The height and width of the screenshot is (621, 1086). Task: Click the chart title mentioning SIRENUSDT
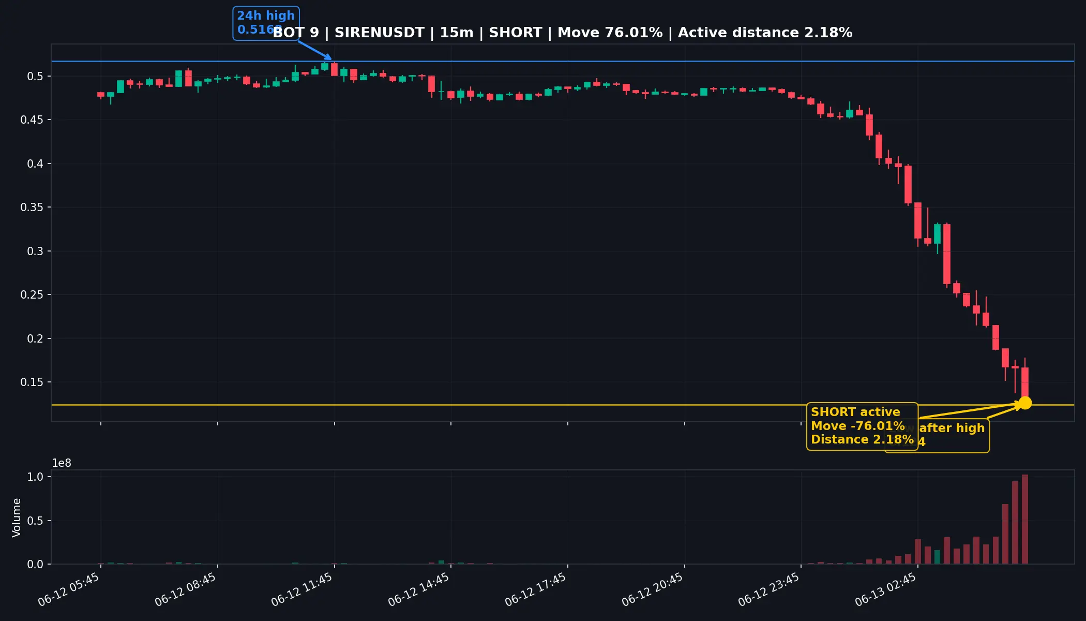click(x=562, y=33)
